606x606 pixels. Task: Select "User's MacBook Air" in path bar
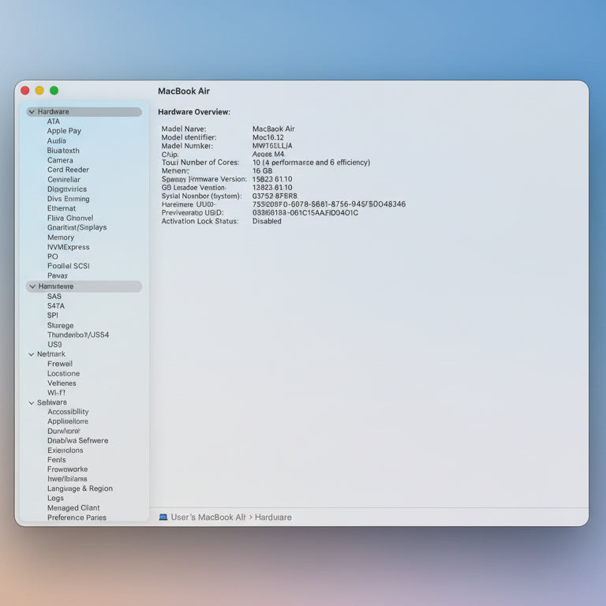(x=208, y=517)
